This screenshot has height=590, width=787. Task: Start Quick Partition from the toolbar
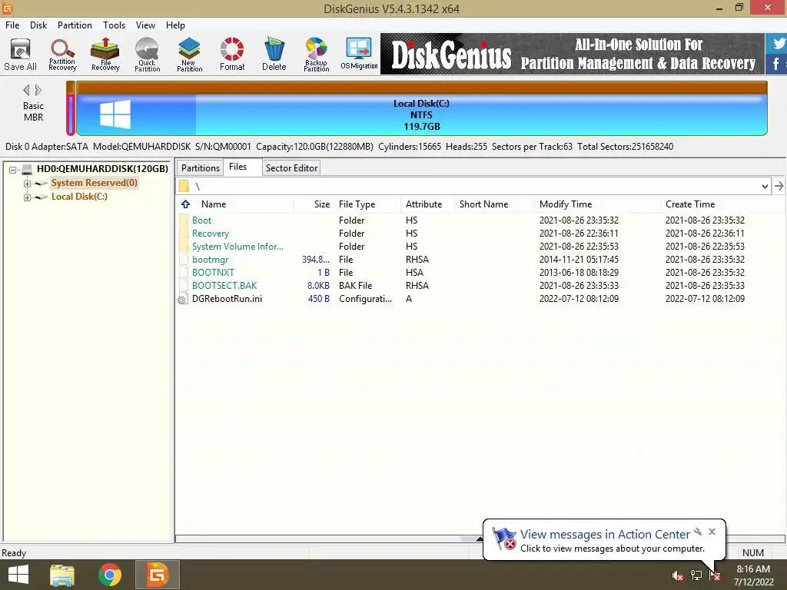tap(147, 55)
